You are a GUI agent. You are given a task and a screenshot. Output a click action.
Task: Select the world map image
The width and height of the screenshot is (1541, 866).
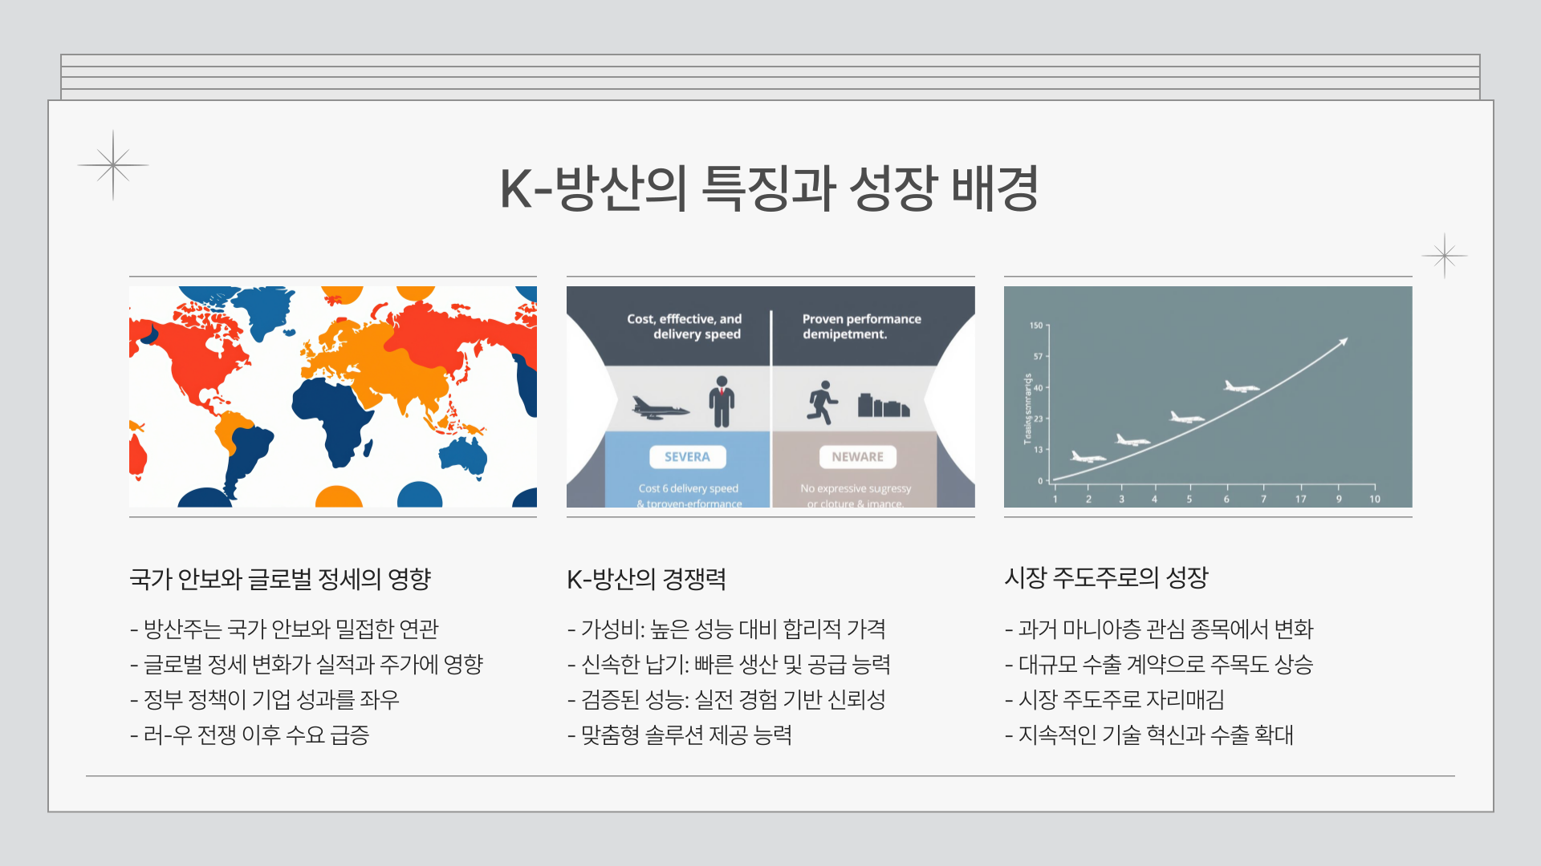point(333,397)
